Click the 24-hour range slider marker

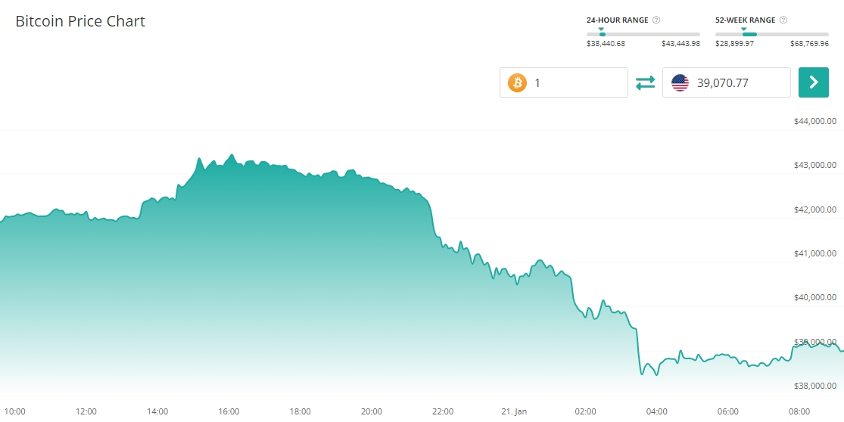pos(601,29)
